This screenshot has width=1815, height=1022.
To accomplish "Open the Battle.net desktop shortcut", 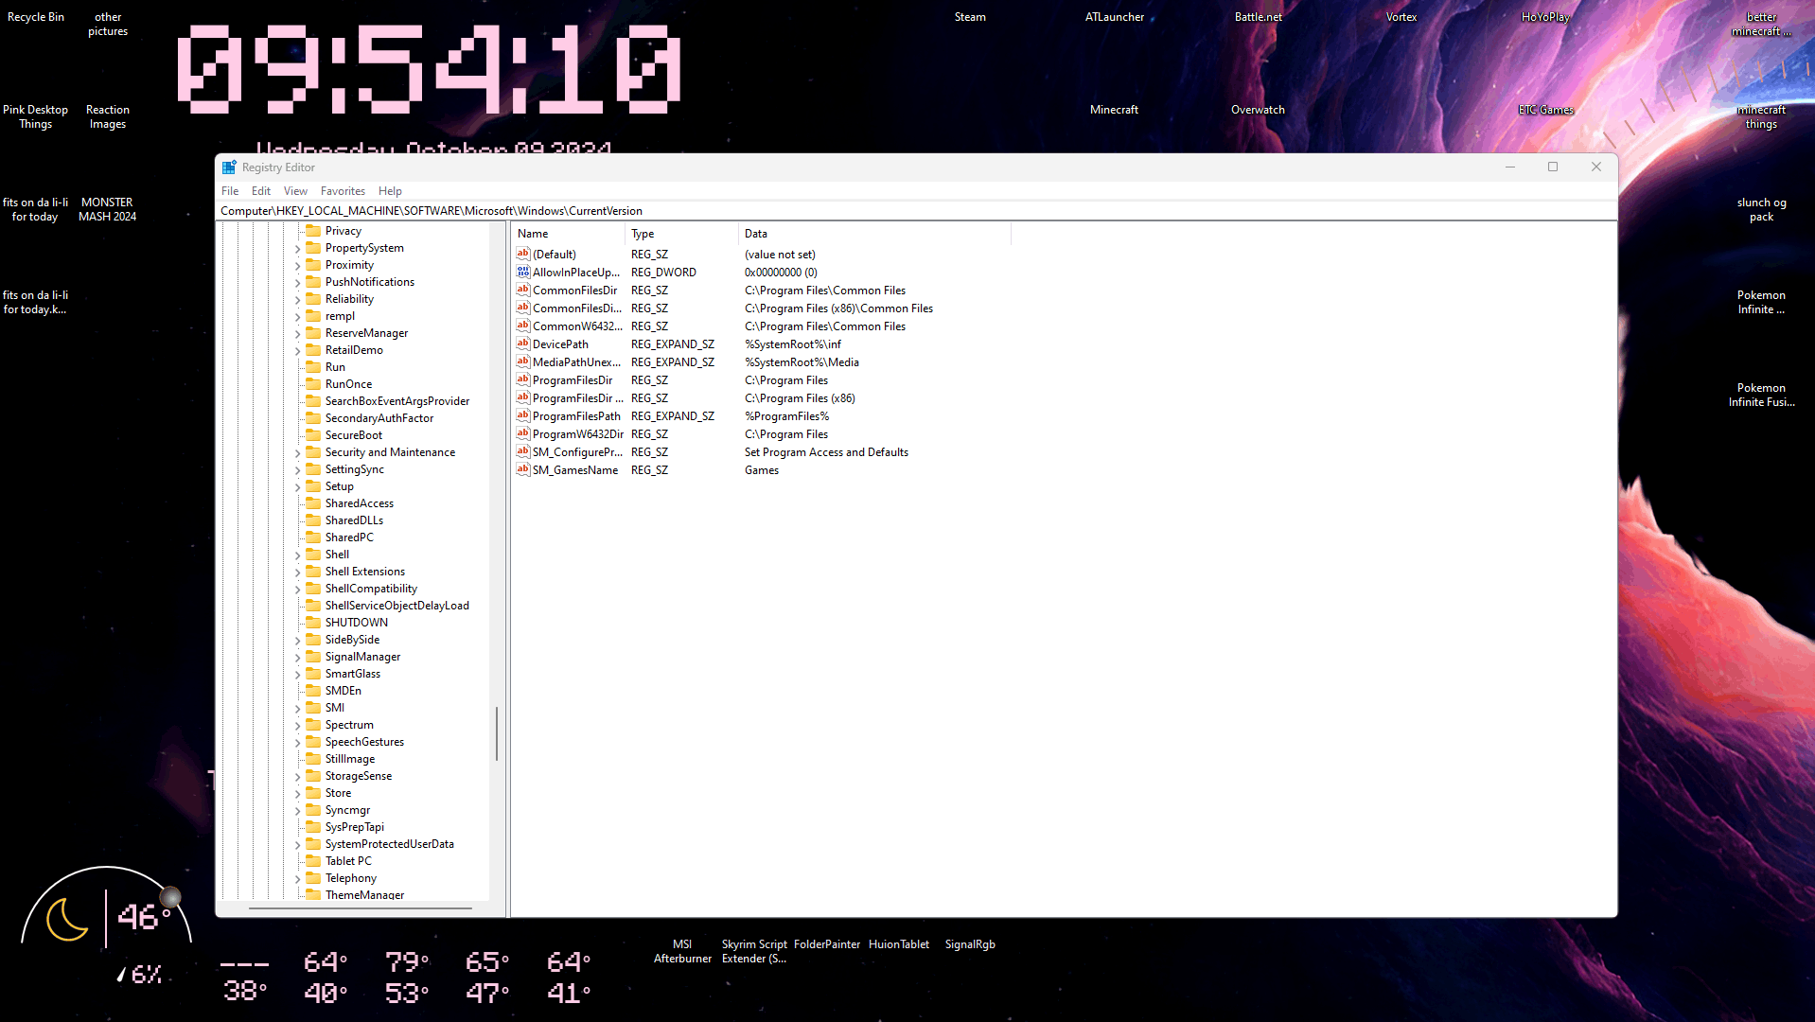I will [1259, 17].
